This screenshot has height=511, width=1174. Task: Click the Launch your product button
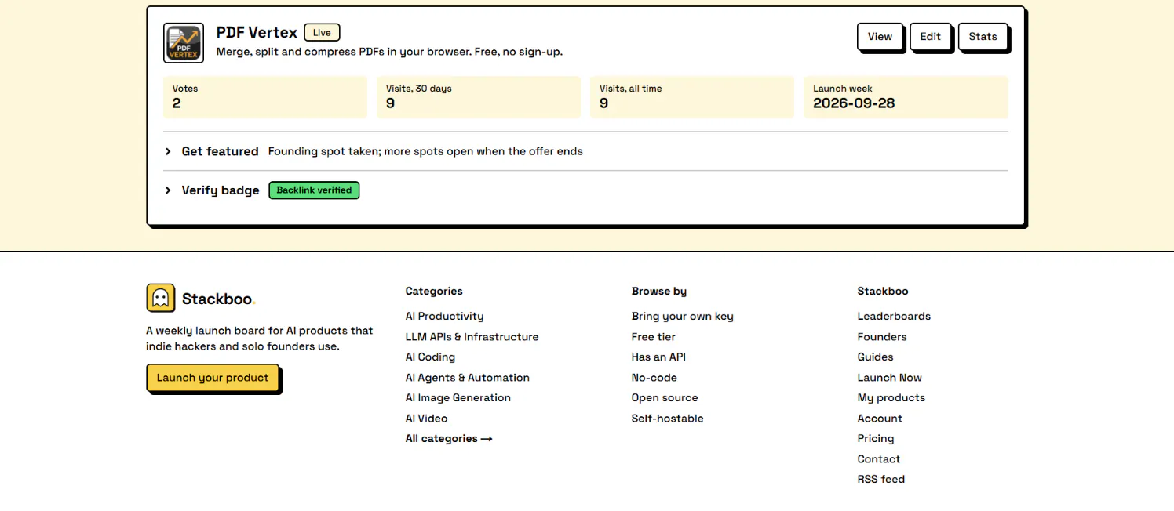213,378
